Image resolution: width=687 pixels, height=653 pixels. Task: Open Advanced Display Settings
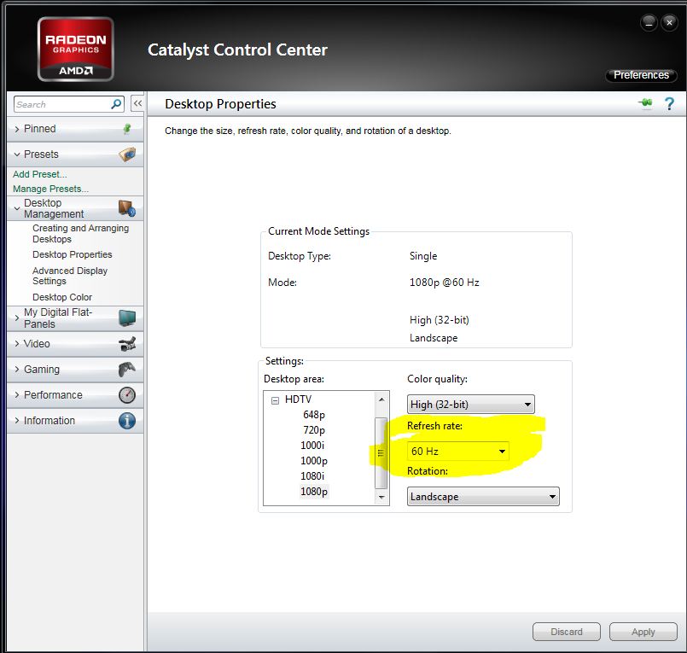pos(70,276)
